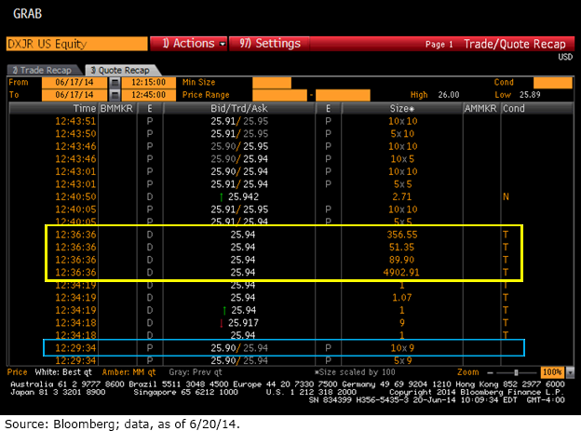This screenshot has height=431, width=581.
Task: Click the 1.07 size value
Action: pyautogui.click(x=402, y=298)
